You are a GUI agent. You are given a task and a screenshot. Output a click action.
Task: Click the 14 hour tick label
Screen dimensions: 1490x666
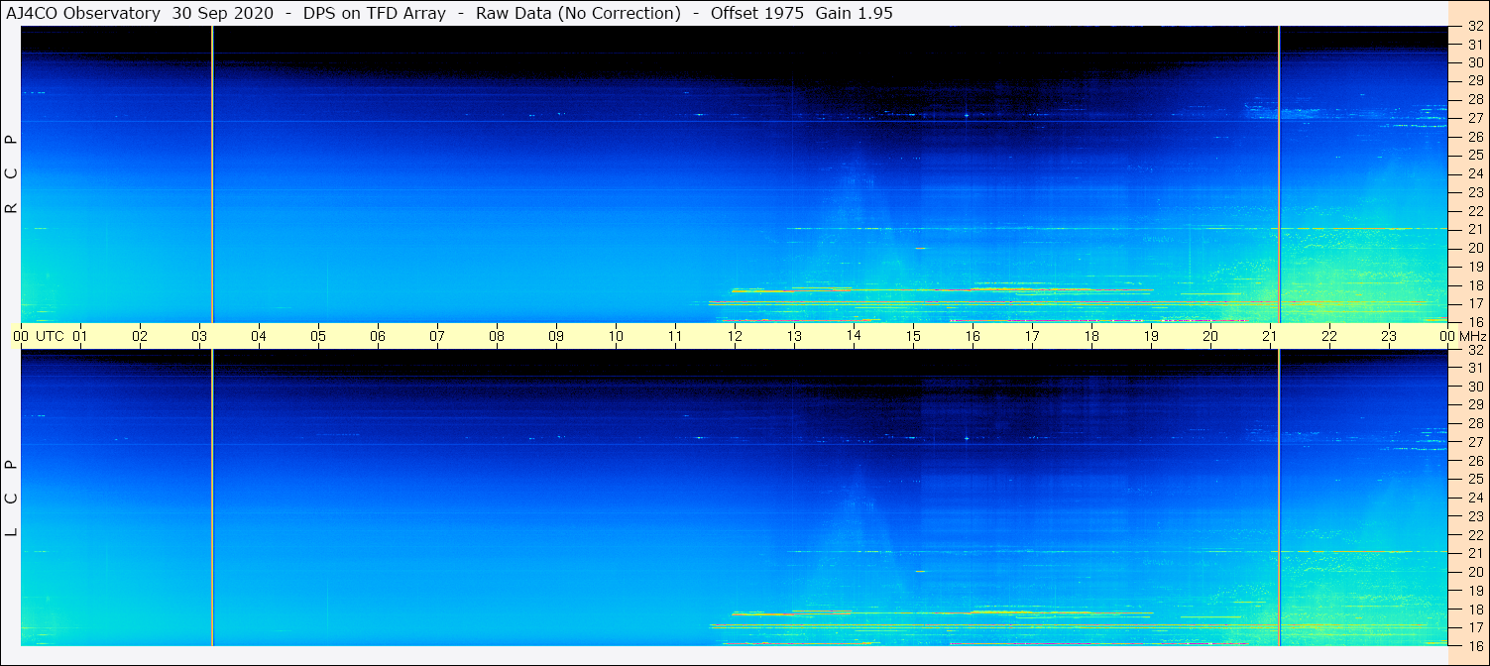pos(854,336)
